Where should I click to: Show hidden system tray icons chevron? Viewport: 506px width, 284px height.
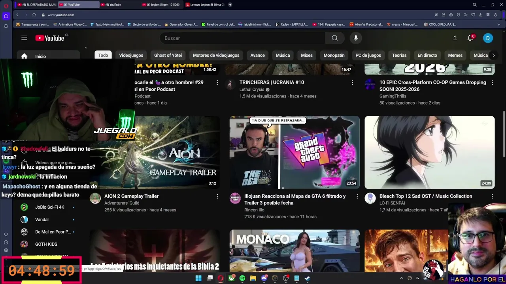click(x=402, y=278)
